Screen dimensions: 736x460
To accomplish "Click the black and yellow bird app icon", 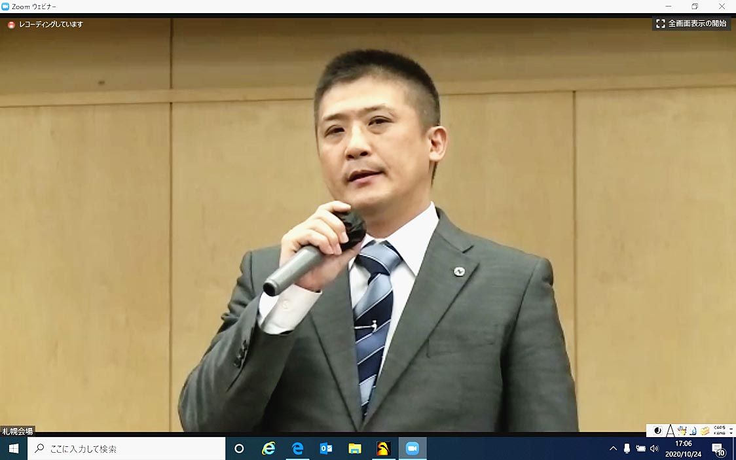I will point(384,449).
